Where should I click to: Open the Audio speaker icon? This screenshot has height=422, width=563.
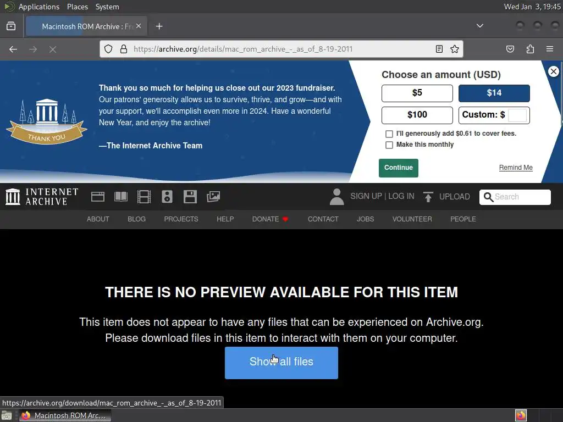(x=167, y=197)
